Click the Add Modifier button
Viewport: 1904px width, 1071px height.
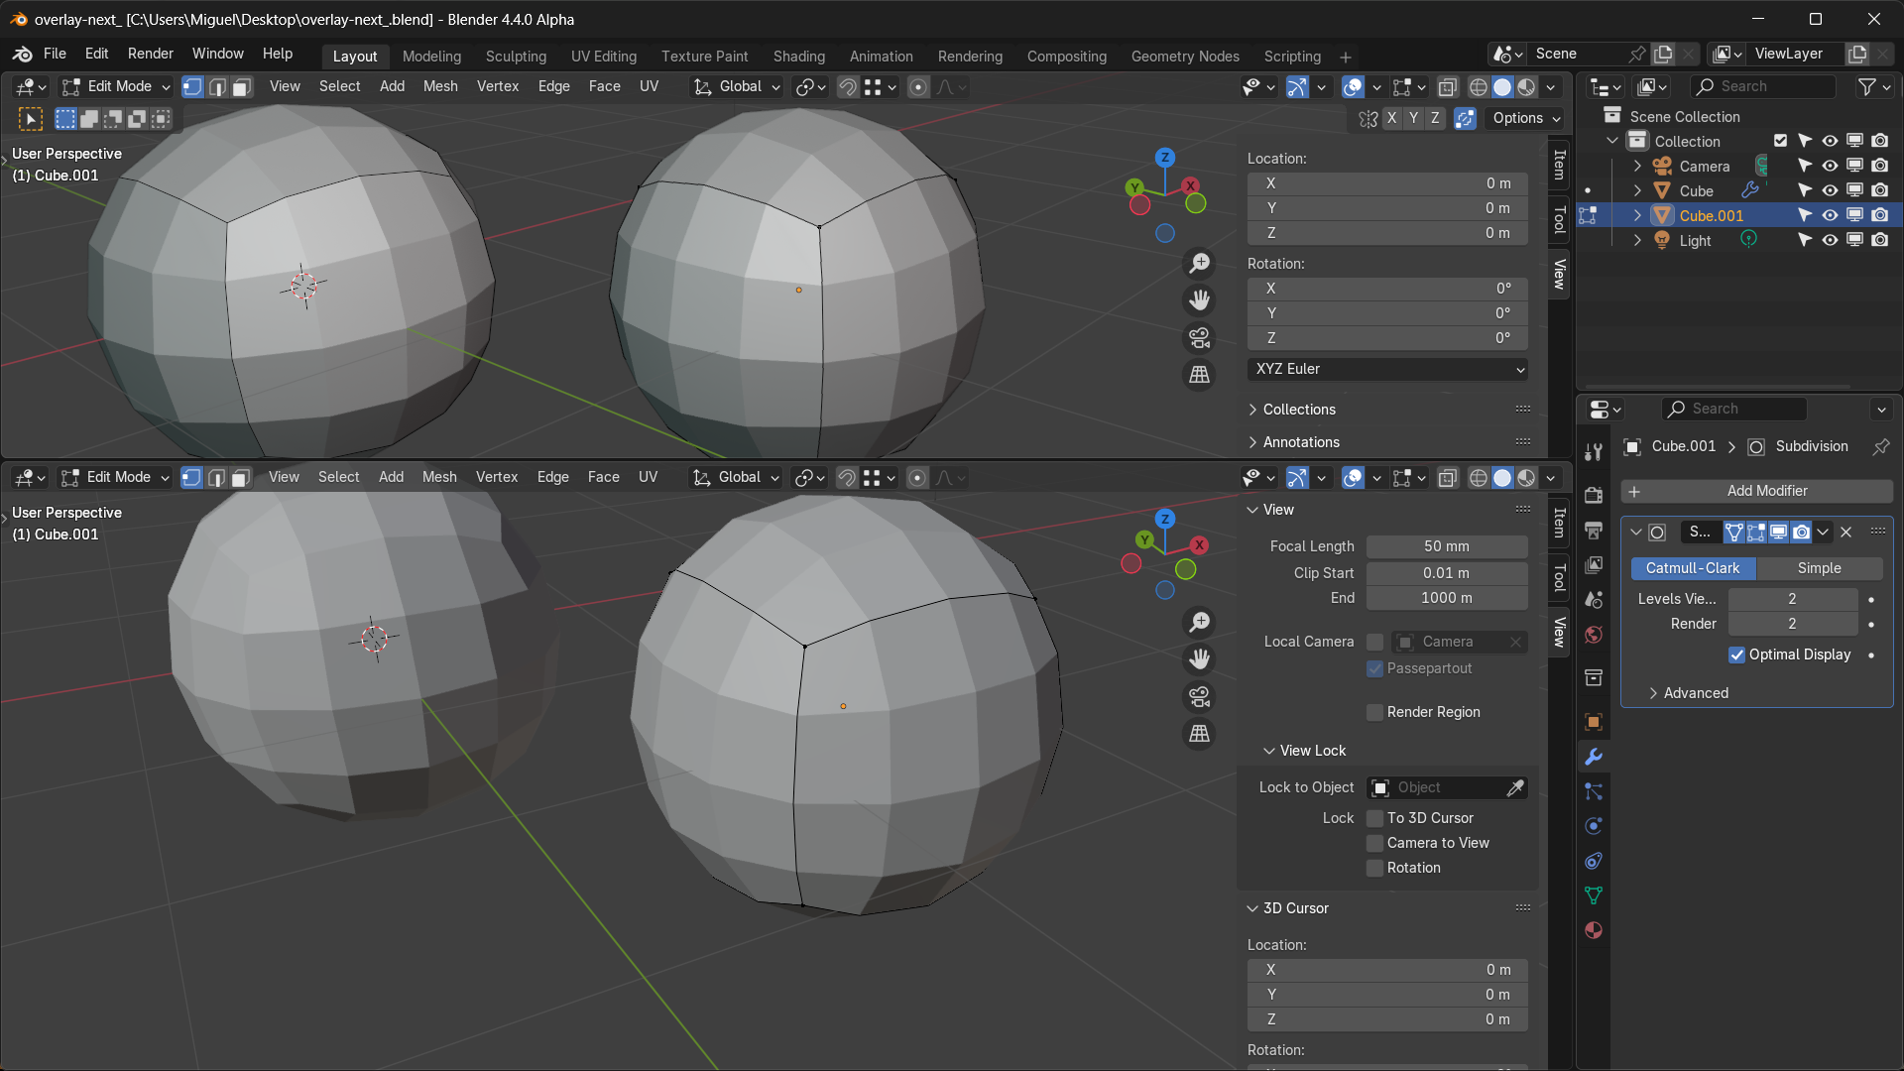pos(1756,491)
